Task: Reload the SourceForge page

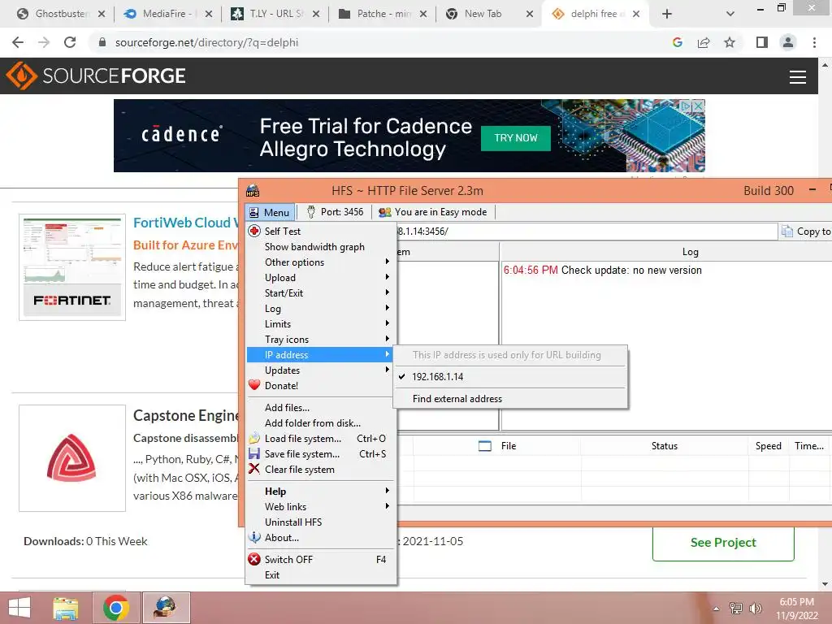Action: point(70,42)
